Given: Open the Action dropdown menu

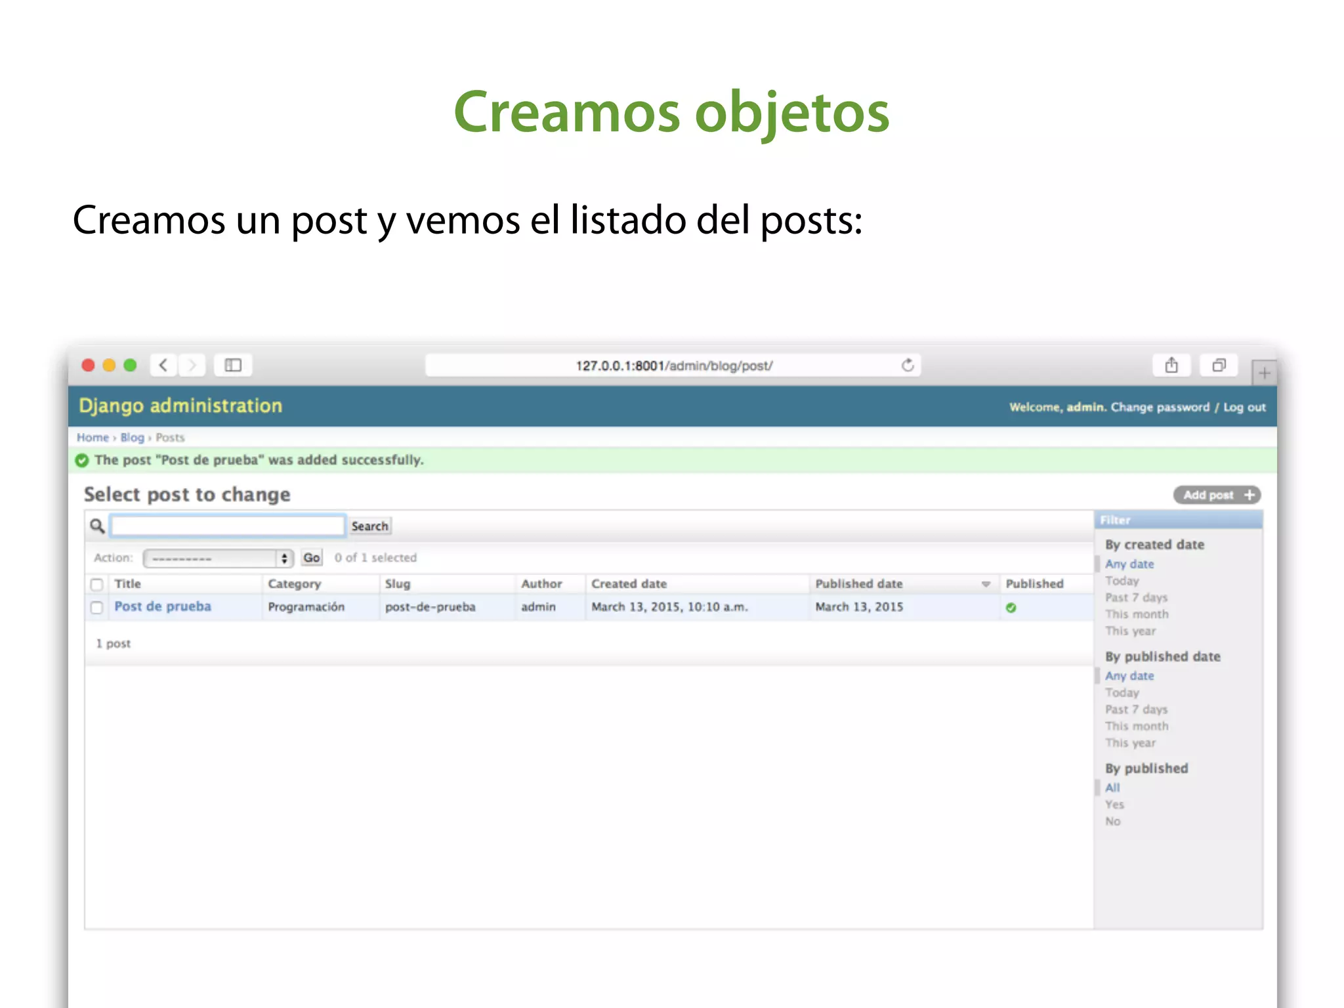Looking at the screenshot, I should [x=218, y=558].
